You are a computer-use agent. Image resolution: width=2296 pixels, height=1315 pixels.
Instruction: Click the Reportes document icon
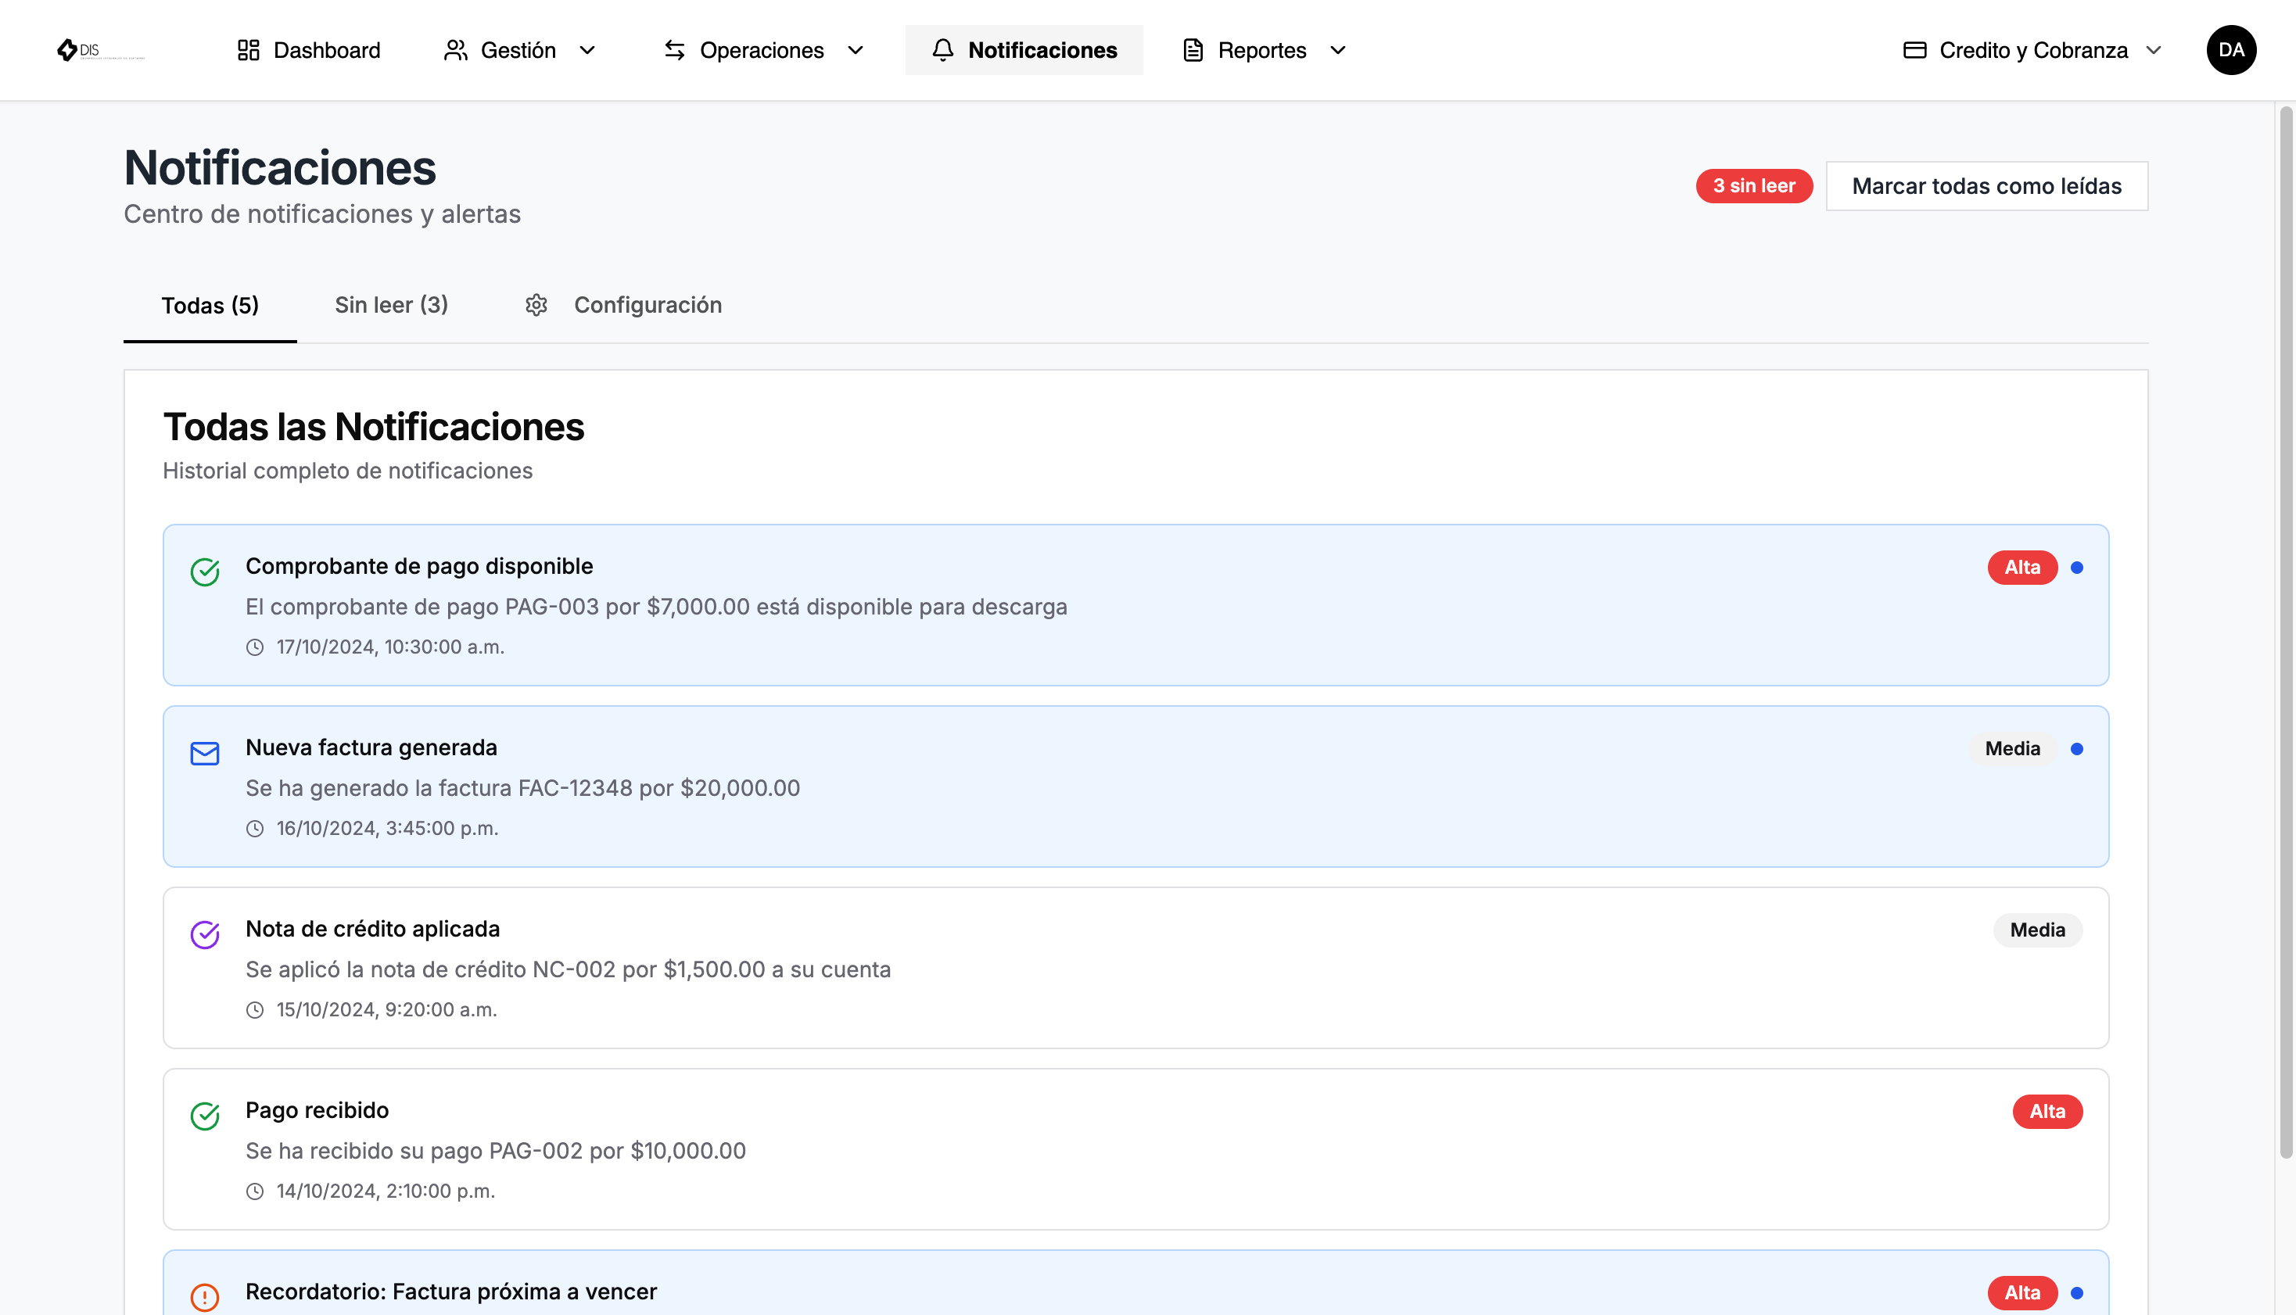[x=1193, y=50]
